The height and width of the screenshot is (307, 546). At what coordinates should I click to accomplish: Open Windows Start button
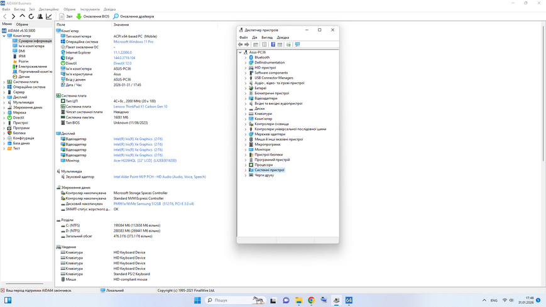(x=197, y=300)
